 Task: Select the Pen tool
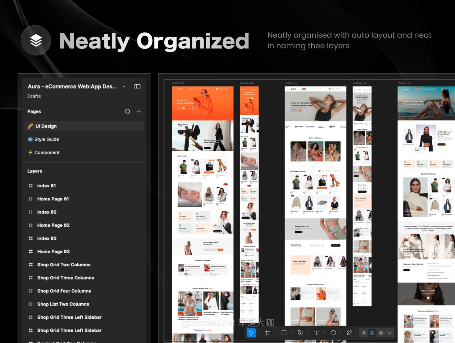[300, 333]
